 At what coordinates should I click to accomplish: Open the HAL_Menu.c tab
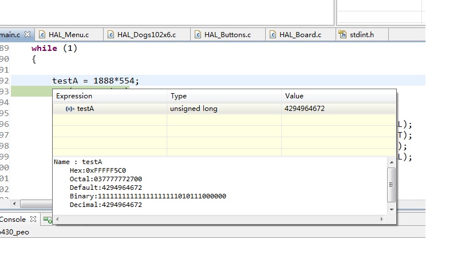click(69, 35)
